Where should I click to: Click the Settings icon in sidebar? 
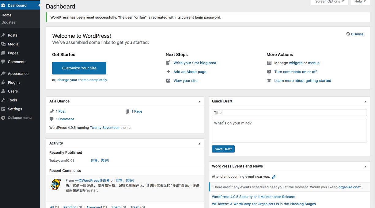coord(3,109)
